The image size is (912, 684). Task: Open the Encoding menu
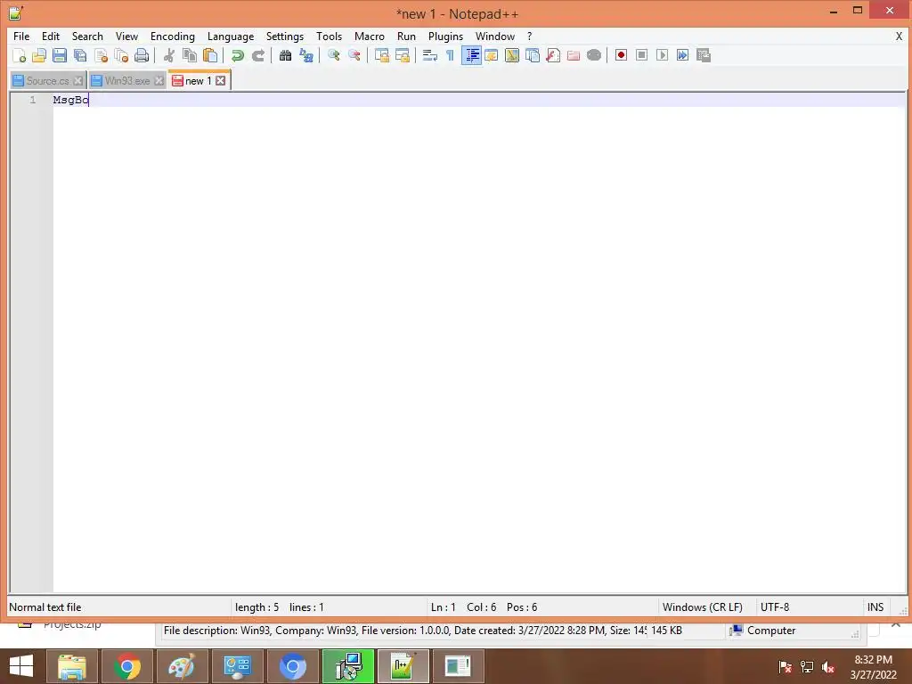tap(173, 36)
